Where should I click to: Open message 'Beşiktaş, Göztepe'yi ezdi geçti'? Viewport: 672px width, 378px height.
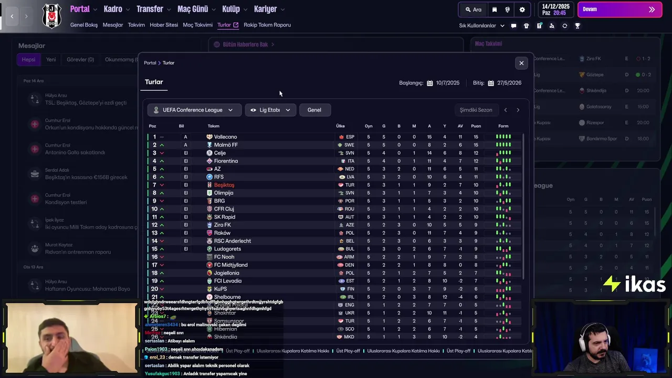coord(86,103)
